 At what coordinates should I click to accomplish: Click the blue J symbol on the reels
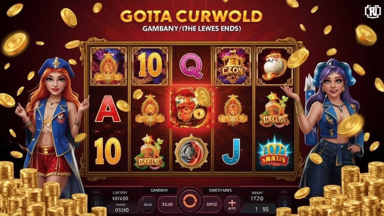[231, 151]
